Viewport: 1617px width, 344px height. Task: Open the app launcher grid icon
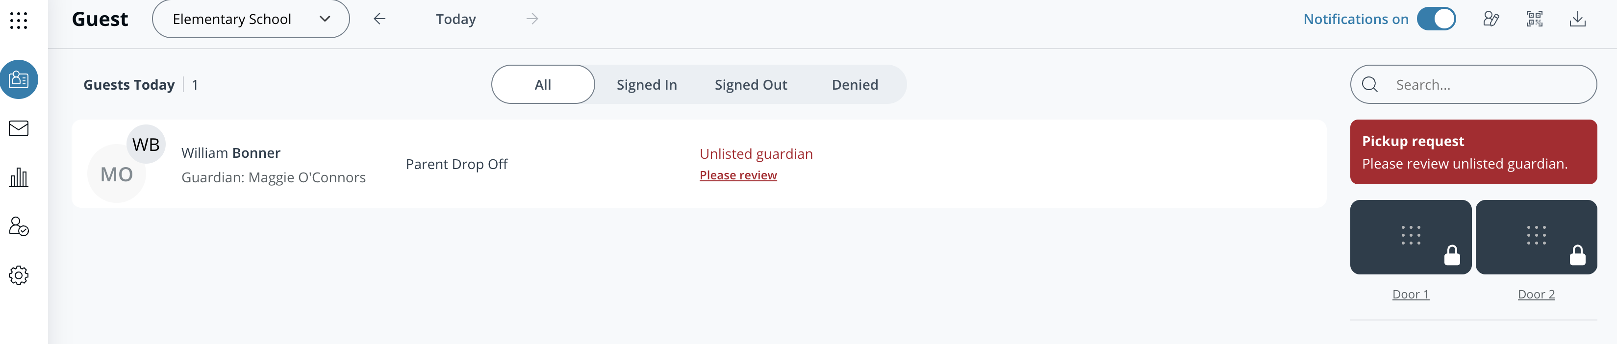click(19, 20)
